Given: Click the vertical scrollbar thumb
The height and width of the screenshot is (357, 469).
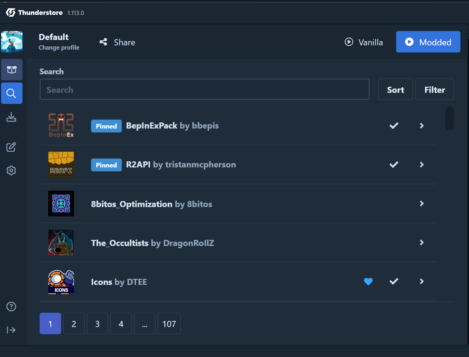Looking at the screenshot, I should (450, 118).
